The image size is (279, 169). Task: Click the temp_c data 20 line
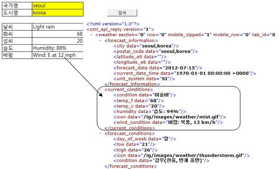click(x=139, y=106)
